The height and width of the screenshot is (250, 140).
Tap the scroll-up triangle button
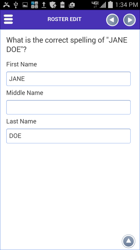coord(128,241)
